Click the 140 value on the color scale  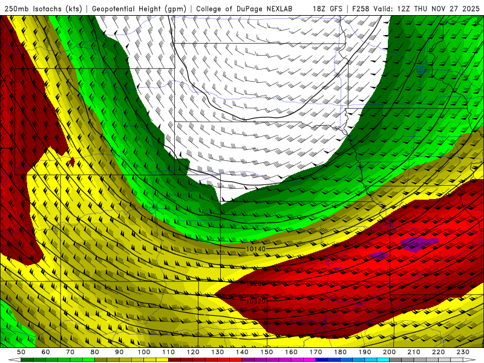coord(242,352)
